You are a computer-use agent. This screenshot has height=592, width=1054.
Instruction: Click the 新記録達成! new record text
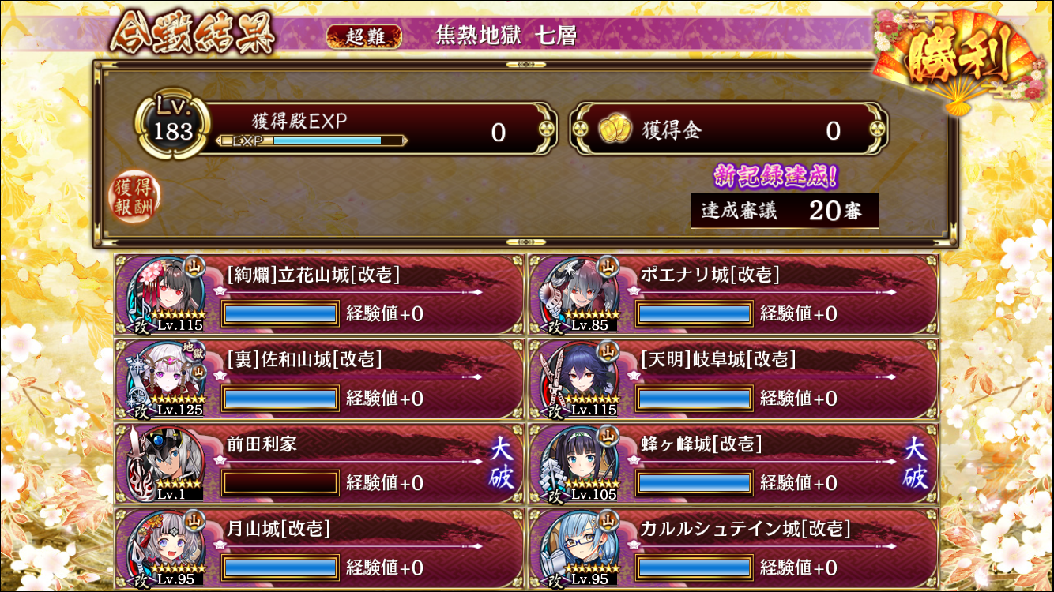point(774,177)
